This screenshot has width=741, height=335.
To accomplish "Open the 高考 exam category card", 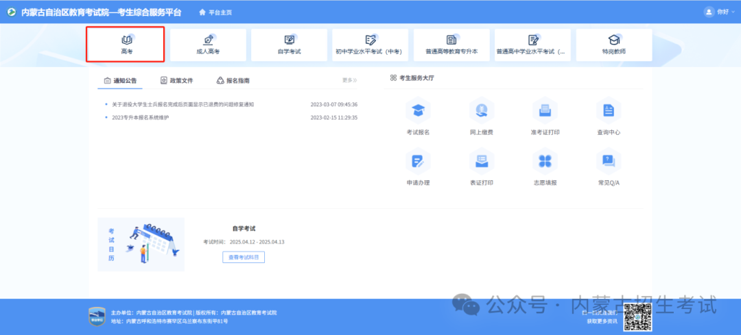I will [x=126, y=45].
